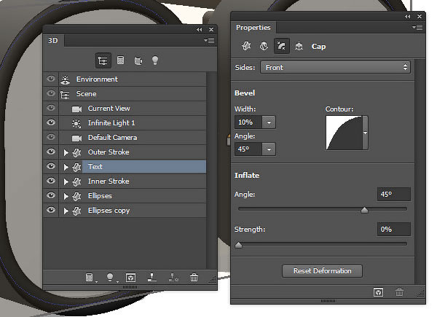Click trash icon at Properties panel bottom
437x317 pixels.
click(399, 292)
